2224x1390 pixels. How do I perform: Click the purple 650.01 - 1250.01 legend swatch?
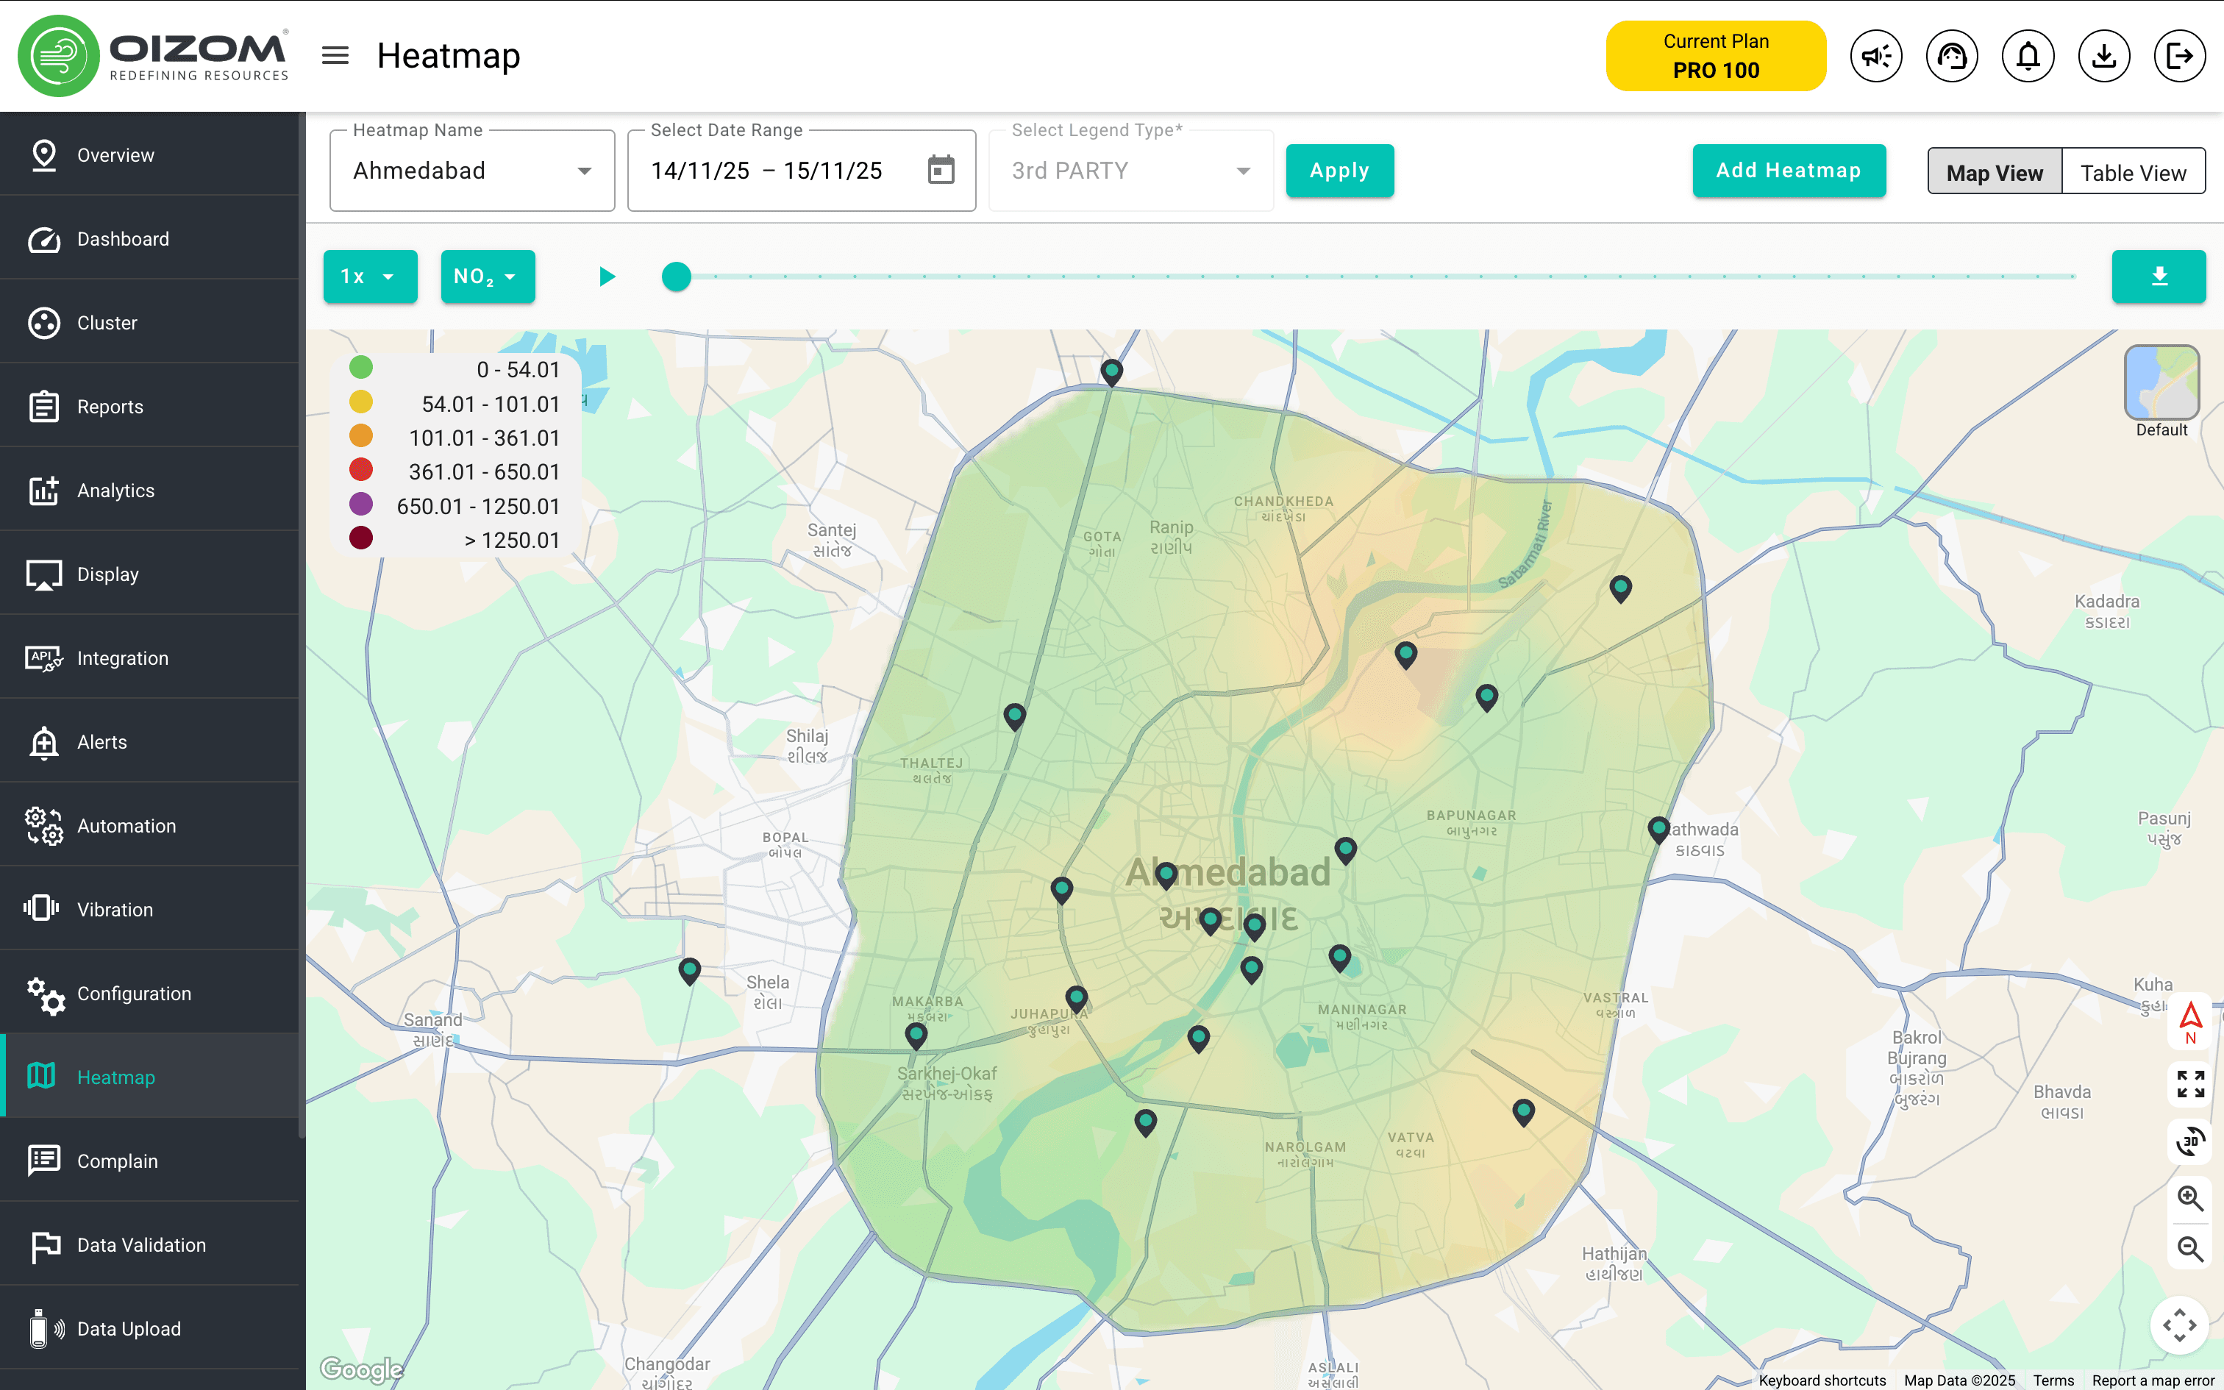(361, 504)
